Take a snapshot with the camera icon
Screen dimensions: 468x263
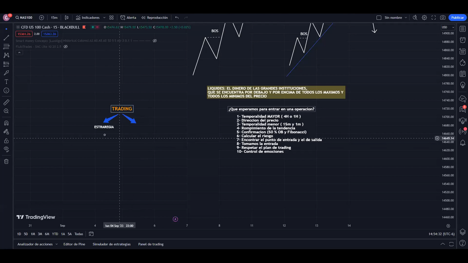point(443,17)
